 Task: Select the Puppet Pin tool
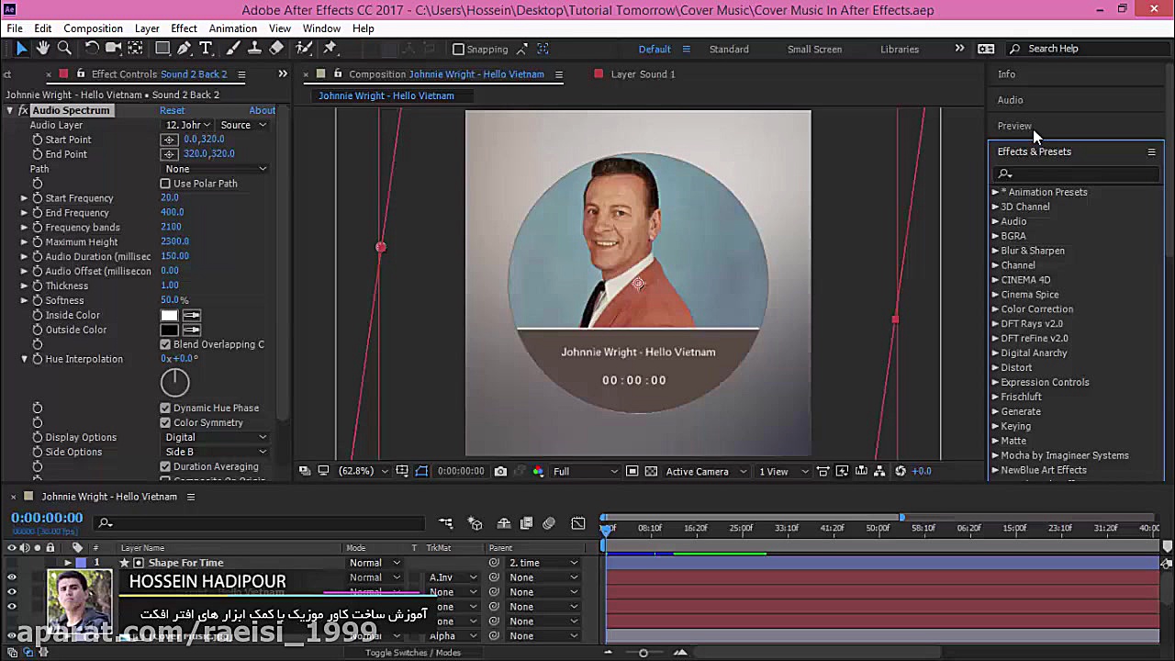tap(330, 49)
